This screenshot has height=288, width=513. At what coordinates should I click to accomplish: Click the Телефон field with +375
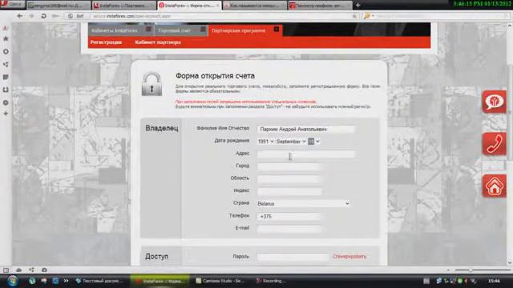(289, 216)
